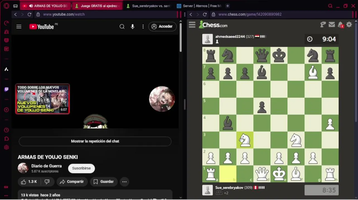The image size is (358, 200).
Task: Open YouTube search magnifier
Action: coord(122,26)
